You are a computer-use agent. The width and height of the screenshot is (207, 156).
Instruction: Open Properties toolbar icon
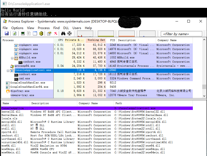click(49, 34)
